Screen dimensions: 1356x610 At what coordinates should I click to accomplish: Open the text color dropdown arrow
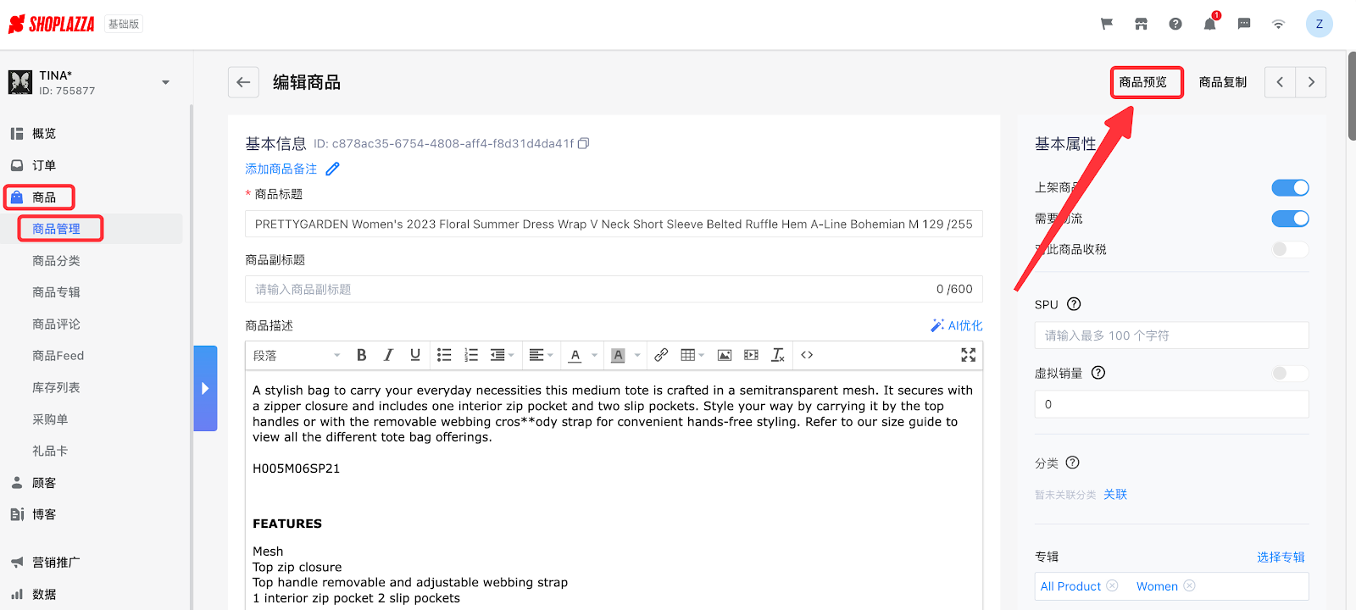click(594, 355)
